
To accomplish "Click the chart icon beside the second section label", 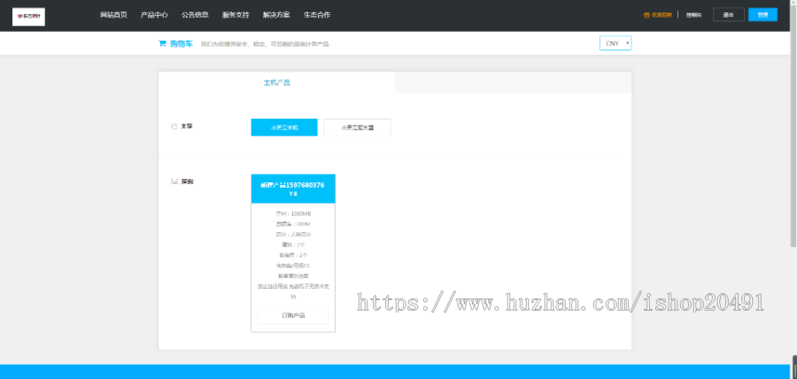I will (174, 182).
